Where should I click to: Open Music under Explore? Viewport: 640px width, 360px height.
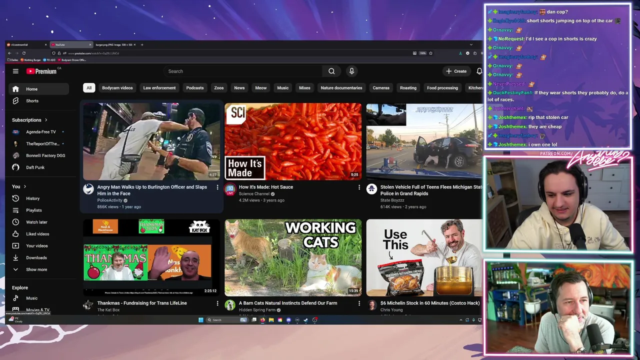39,298
